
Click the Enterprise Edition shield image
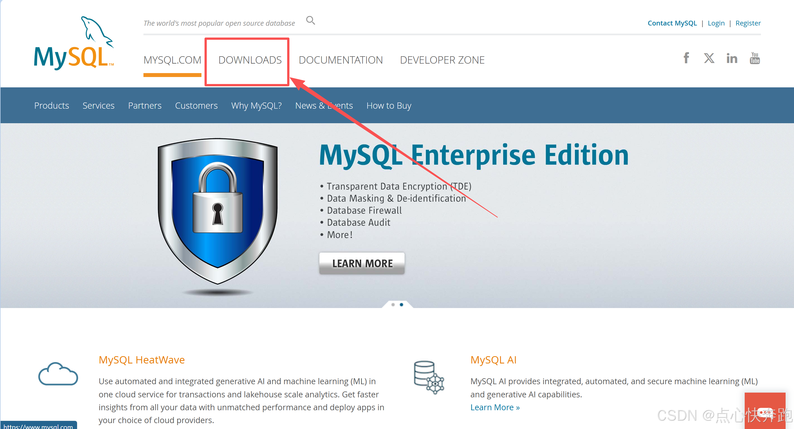tap(218, 211)
